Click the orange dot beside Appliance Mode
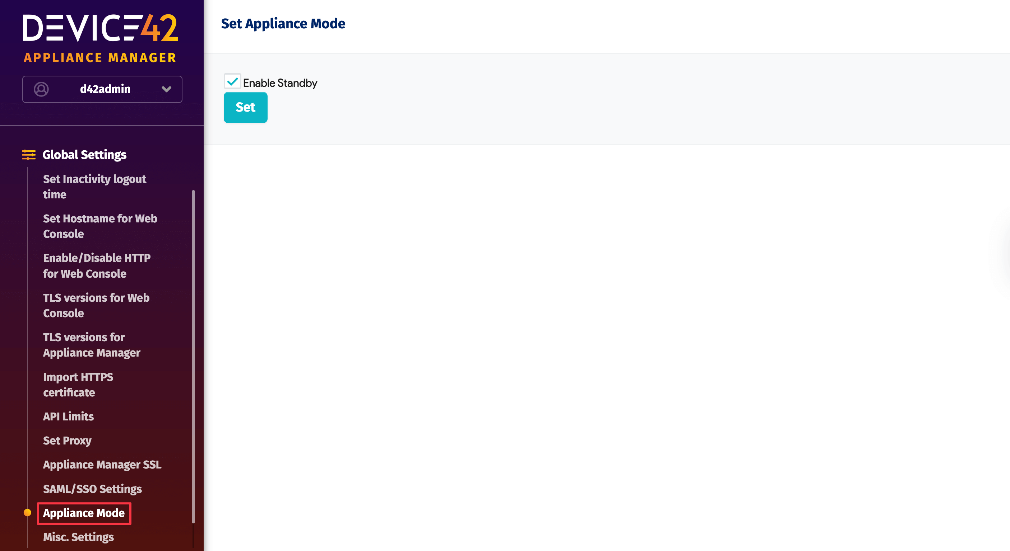 pos(27,513)
